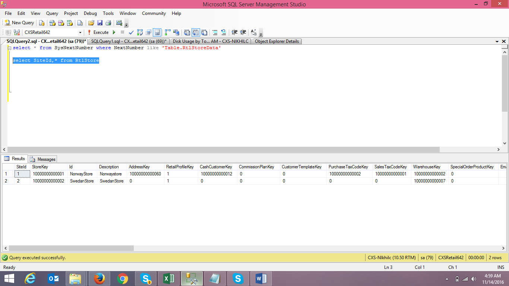
Task: Specify values for template parameters icon
Action: pos(254,32)
